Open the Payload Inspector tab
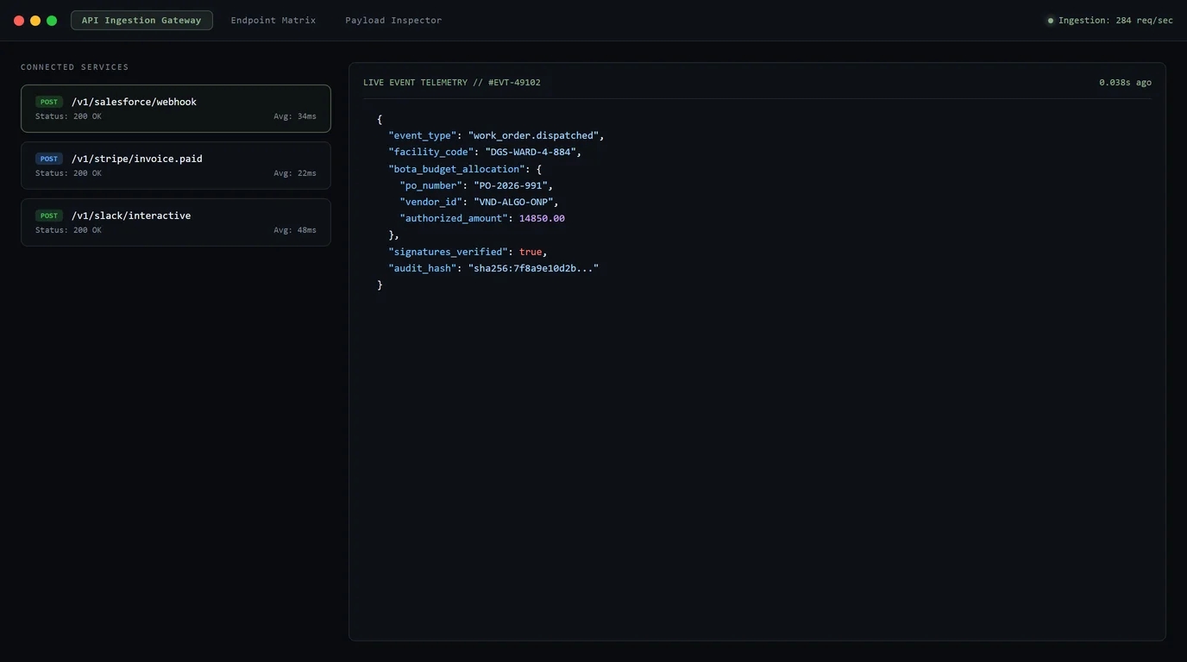This screenshot has height=662, width=1187. point(393,20)
